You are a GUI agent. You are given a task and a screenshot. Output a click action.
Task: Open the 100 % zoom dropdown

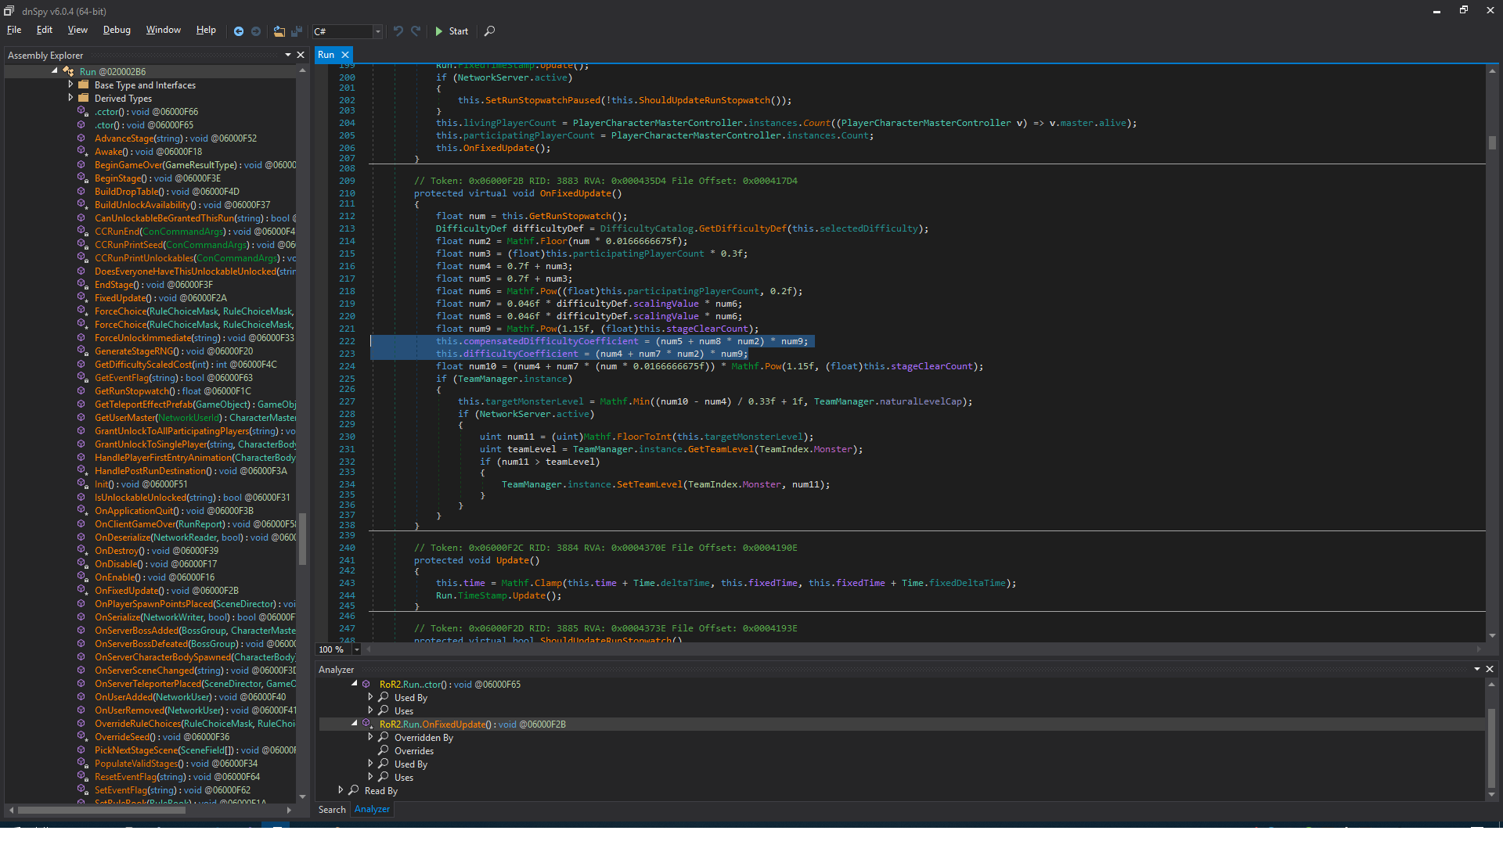357,649
